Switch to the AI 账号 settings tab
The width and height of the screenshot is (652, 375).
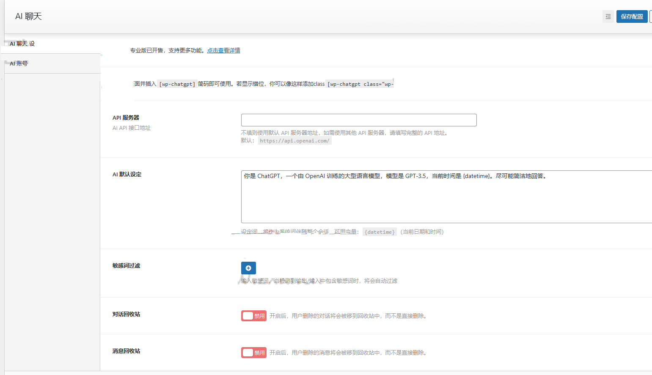point(19,63)
